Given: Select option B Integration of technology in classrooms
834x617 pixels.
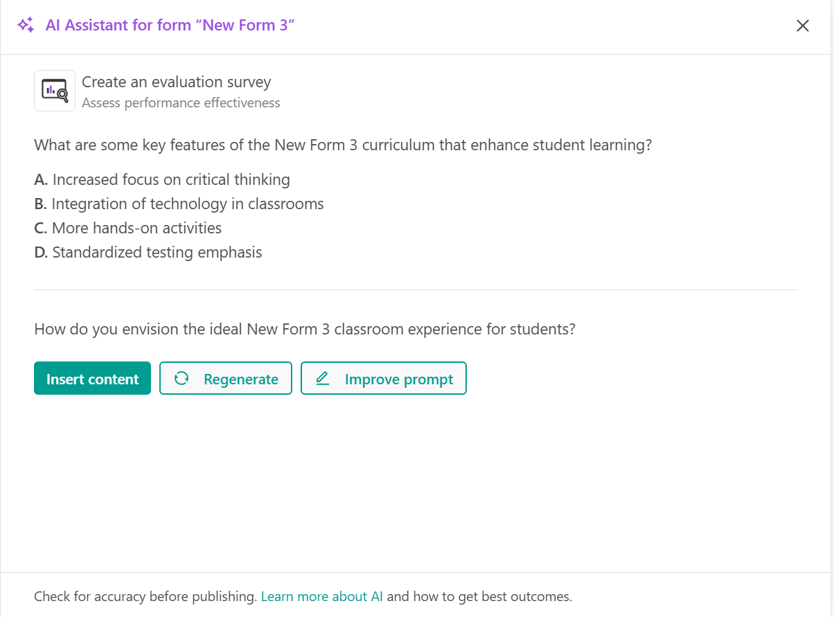Looking at the screenshot, I should coord(179,204).
